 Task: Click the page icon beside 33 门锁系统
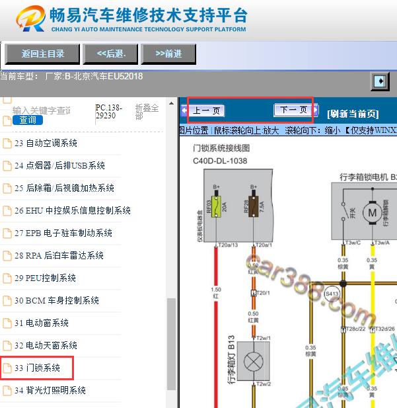coord(7,368)
